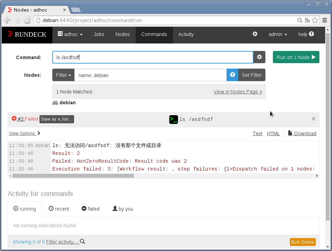Close the Nodes - adhoc browser tab
This screenshot has height=251, width=332.
pos(65,10)
